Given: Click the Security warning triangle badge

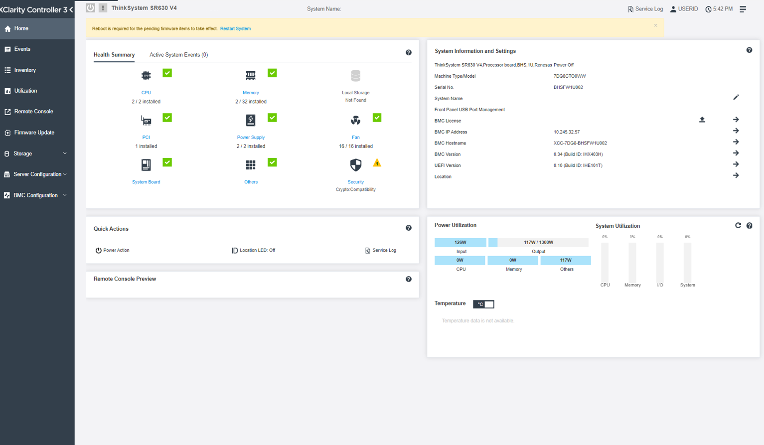Looking at the screenshot, I should point(377,163).
